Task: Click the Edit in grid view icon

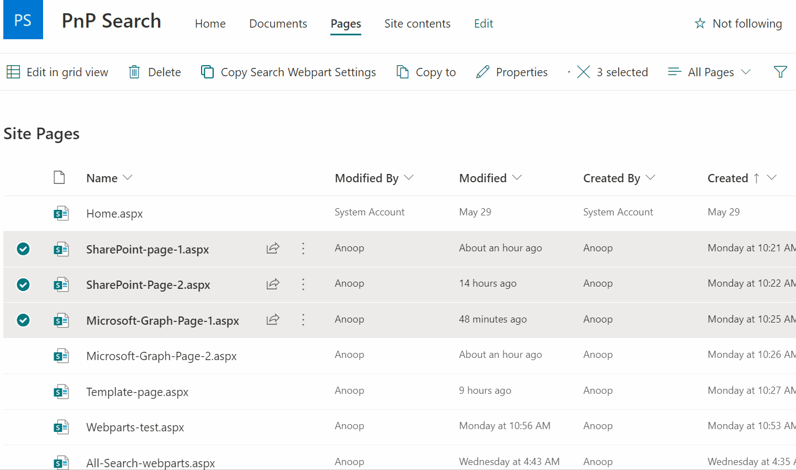Action: pyautogui.click(x=13, y=72)
